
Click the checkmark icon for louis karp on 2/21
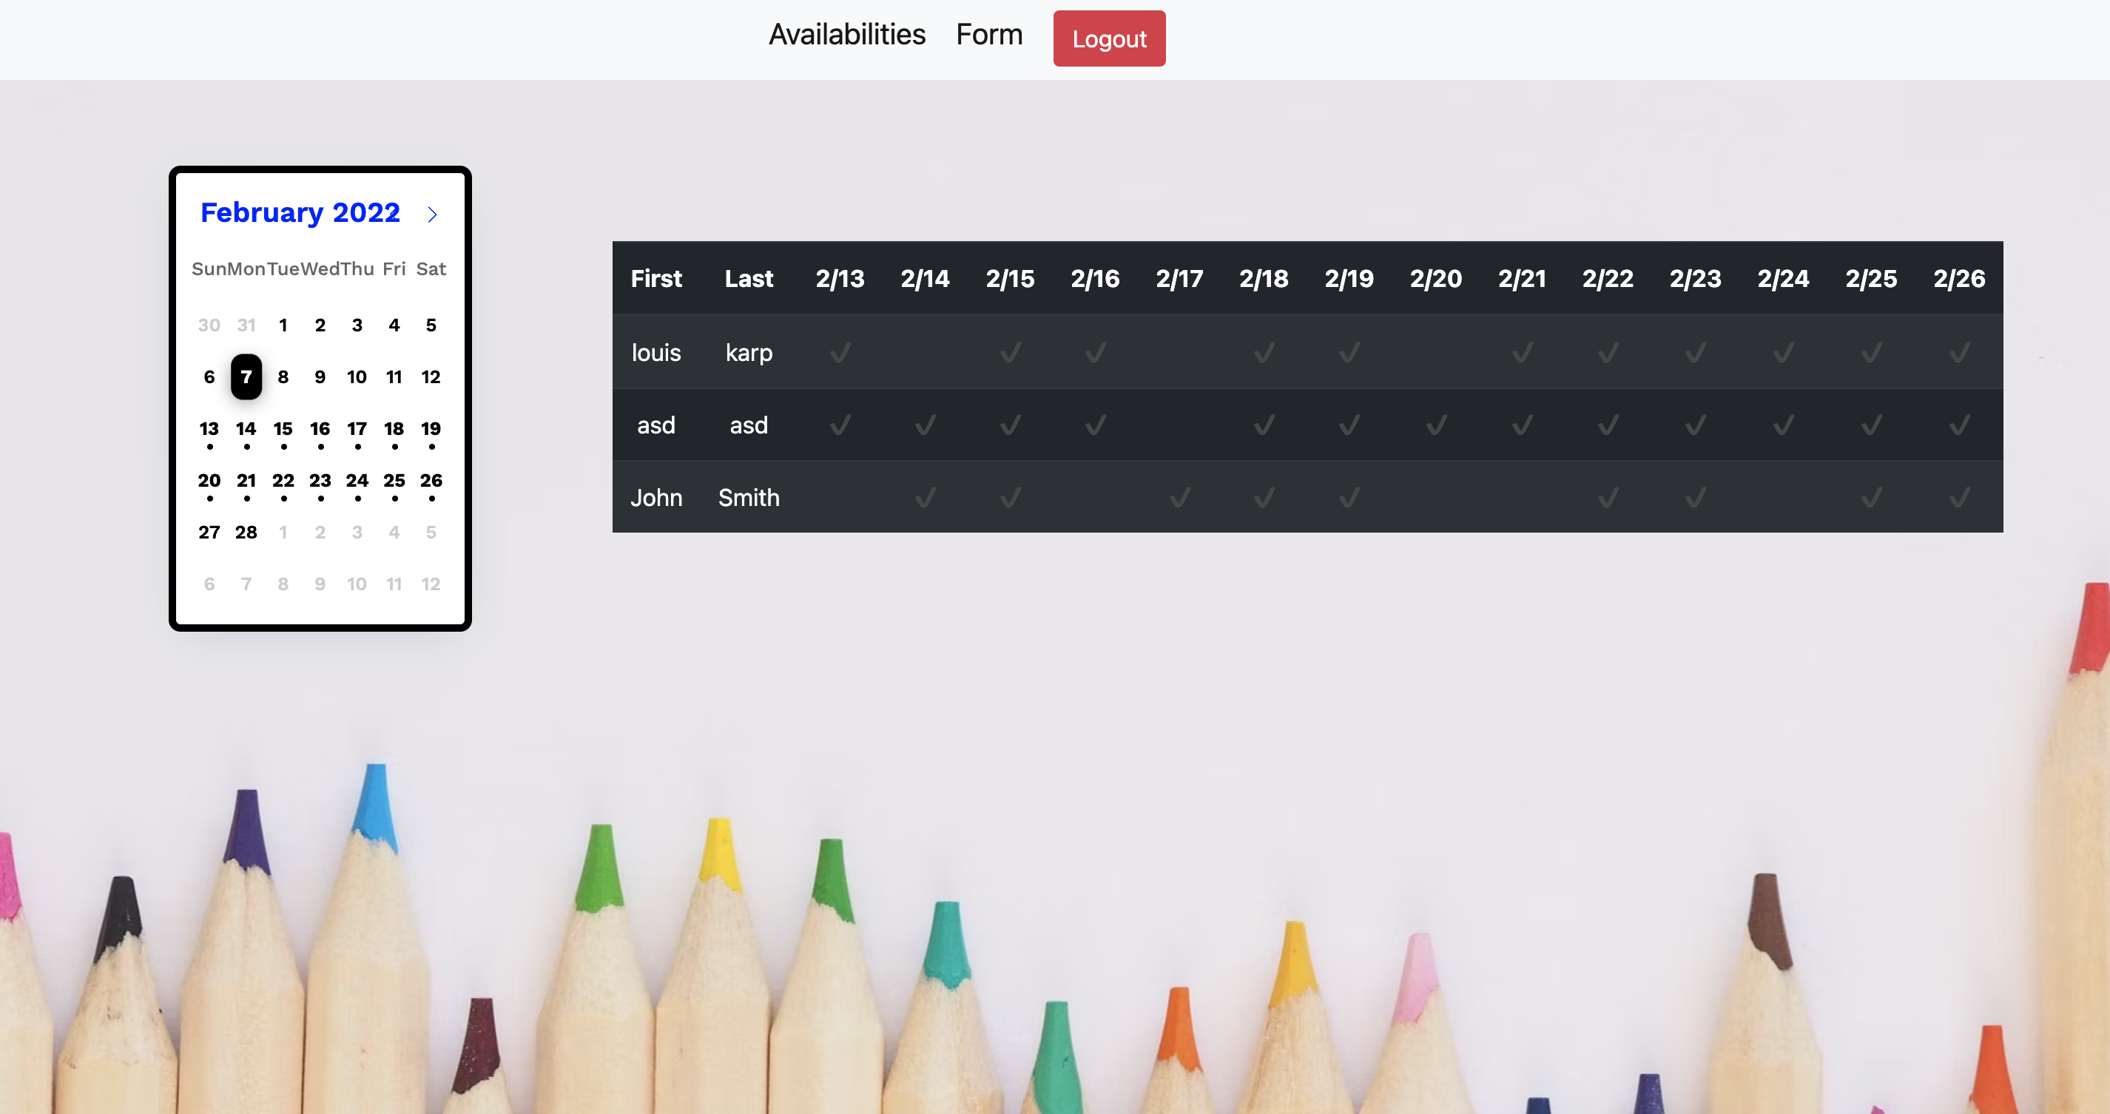[1523, 352]
